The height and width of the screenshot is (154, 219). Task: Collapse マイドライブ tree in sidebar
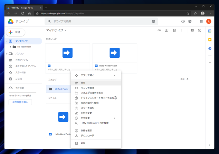[x=7, y=41]
